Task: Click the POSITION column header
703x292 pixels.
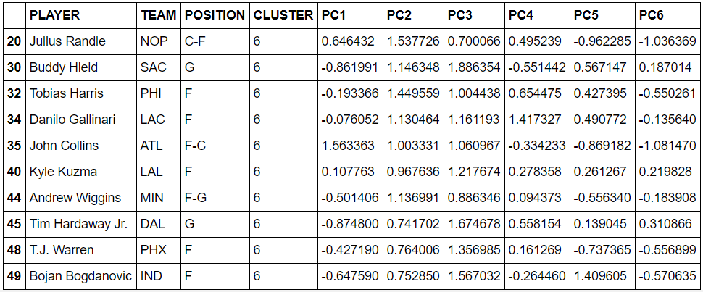Action: click(215, 16)
